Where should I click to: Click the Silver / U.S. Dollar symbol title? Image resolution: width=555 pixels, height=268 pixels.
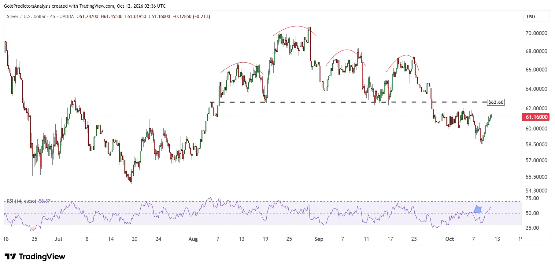pyautogui.click(x=26, y=17)
